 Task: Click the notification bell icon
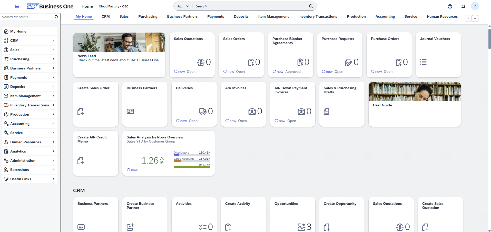pos(463,6)
